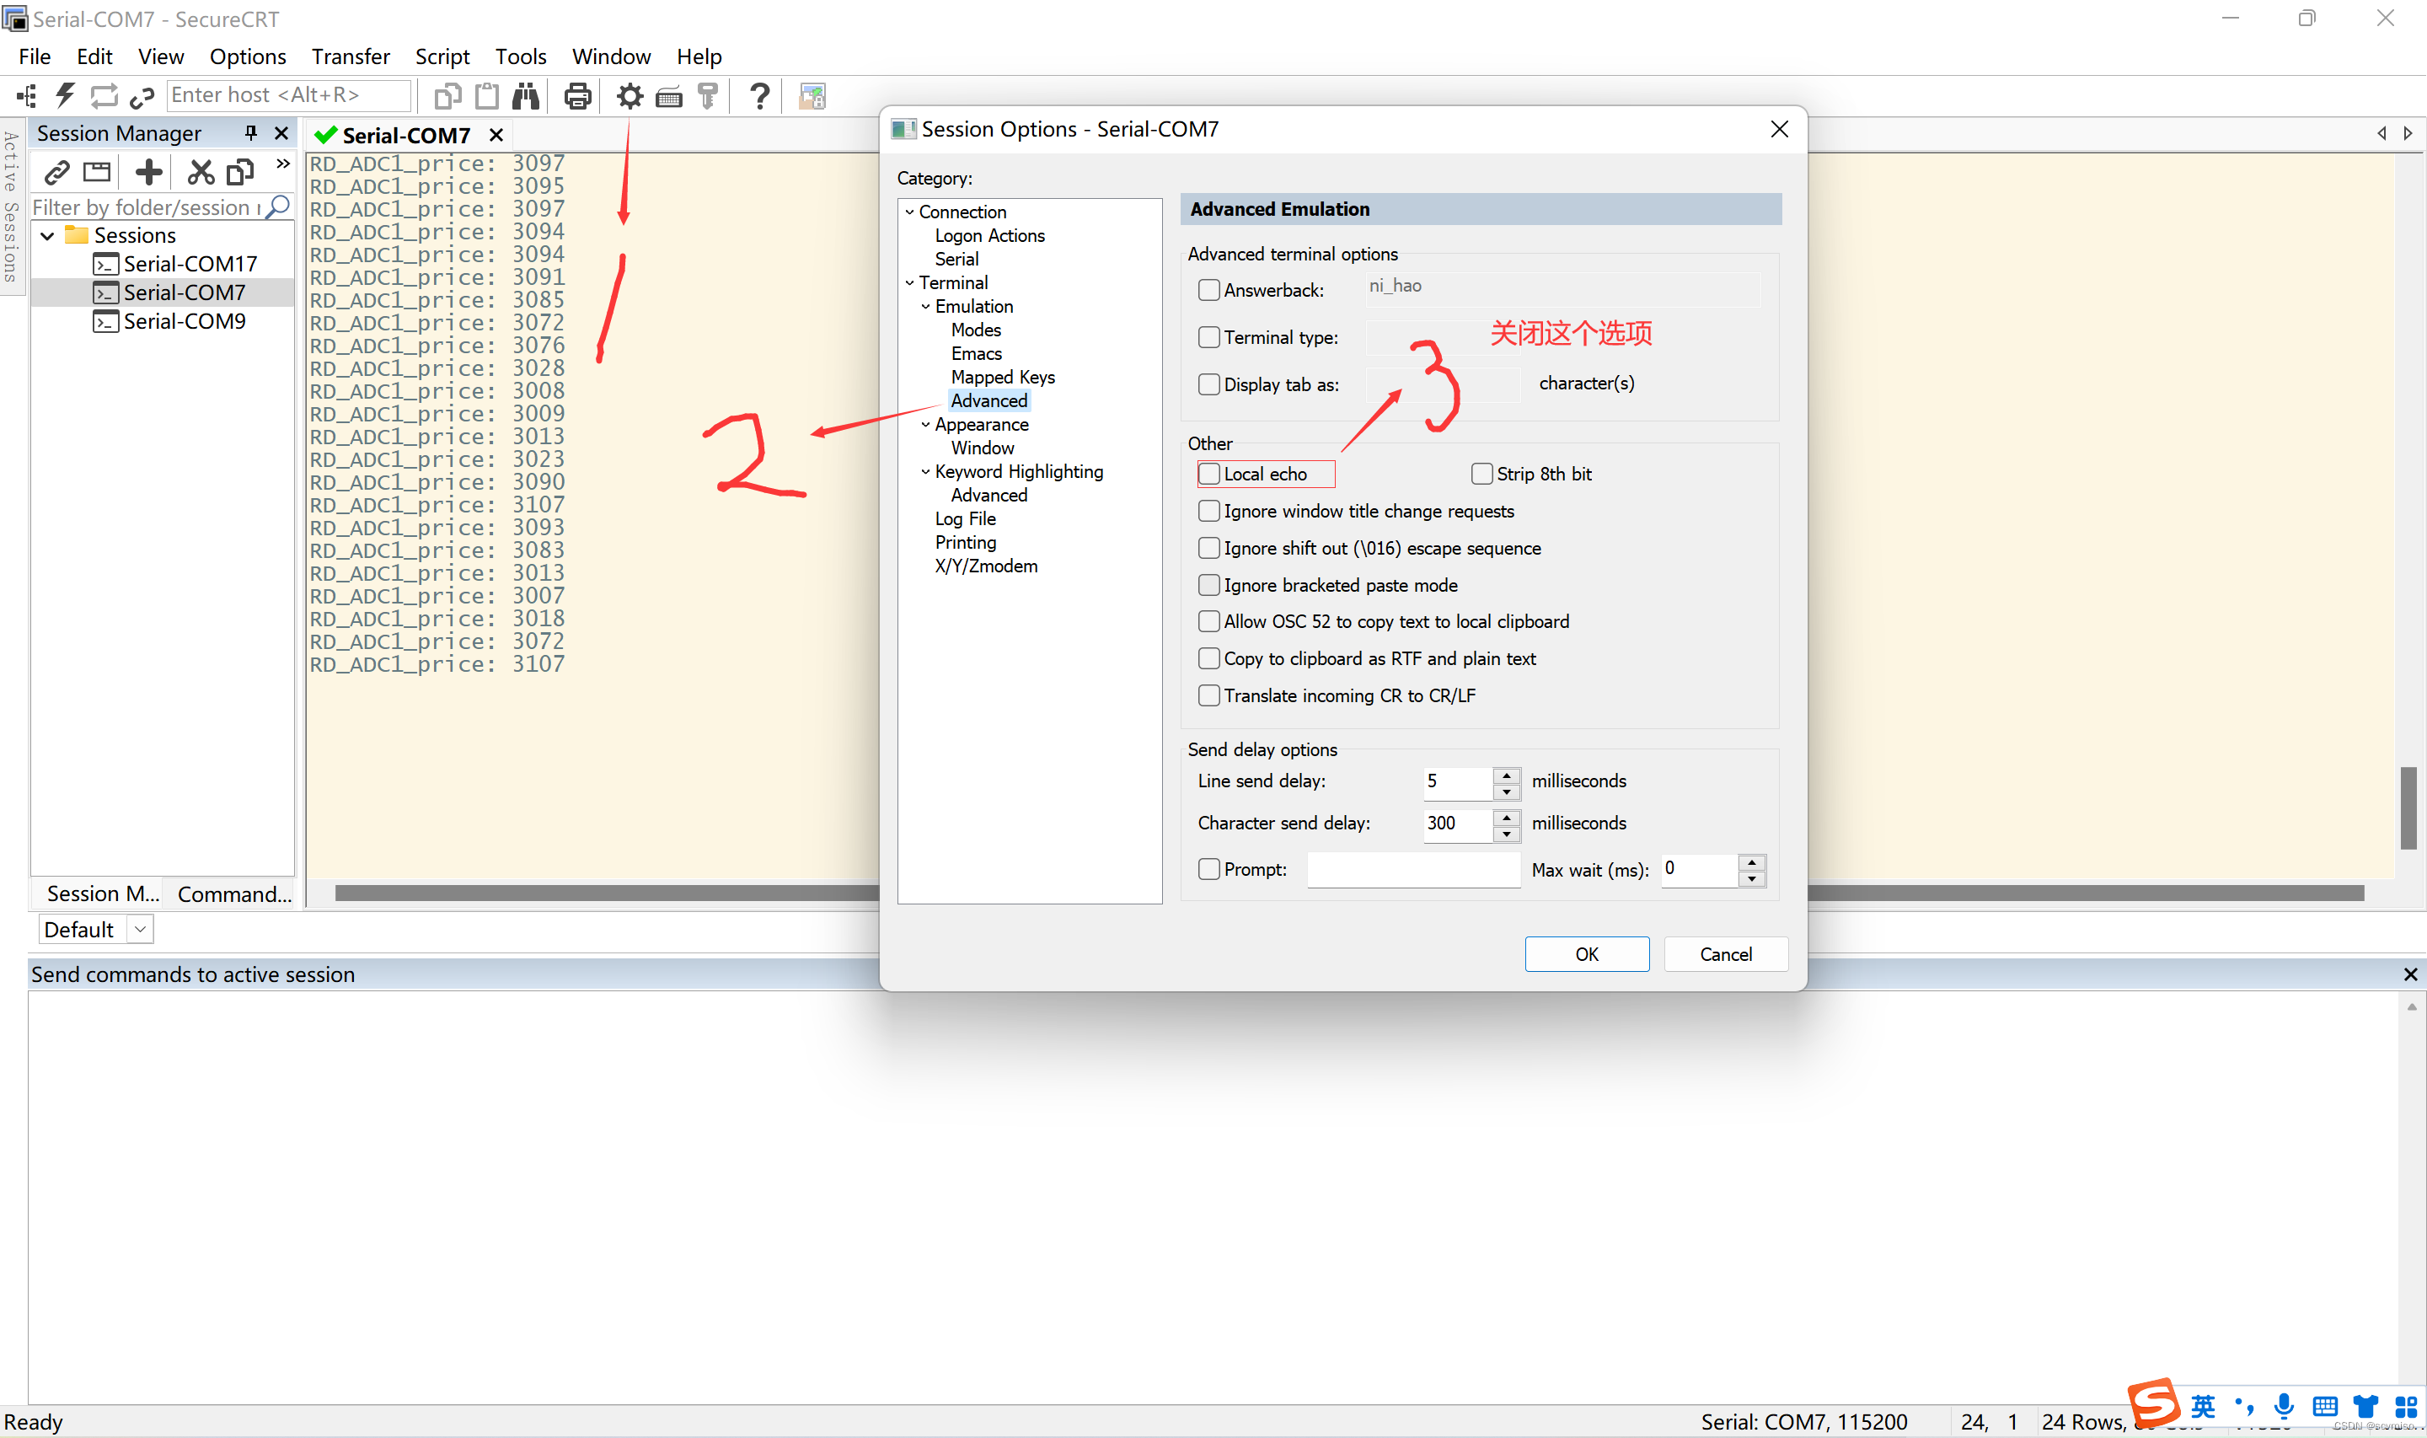Collapse the Sessions folder in tree
This screenshot has height=1438, width=2427.
(47, 235)
